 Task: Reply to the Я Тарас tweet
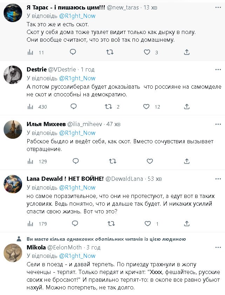73,52
